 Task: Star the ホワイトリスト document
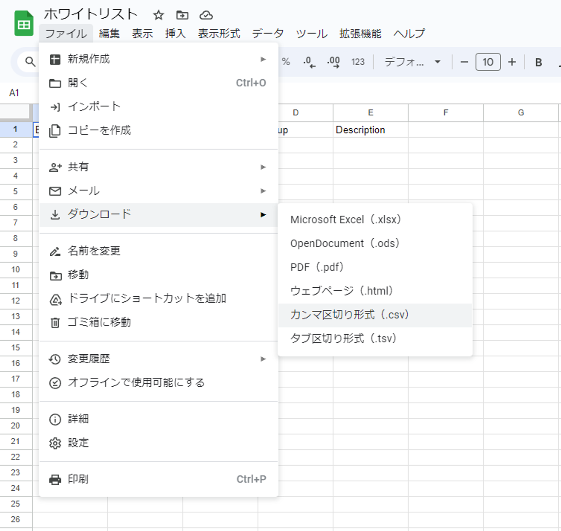click(x=158, y=15)
